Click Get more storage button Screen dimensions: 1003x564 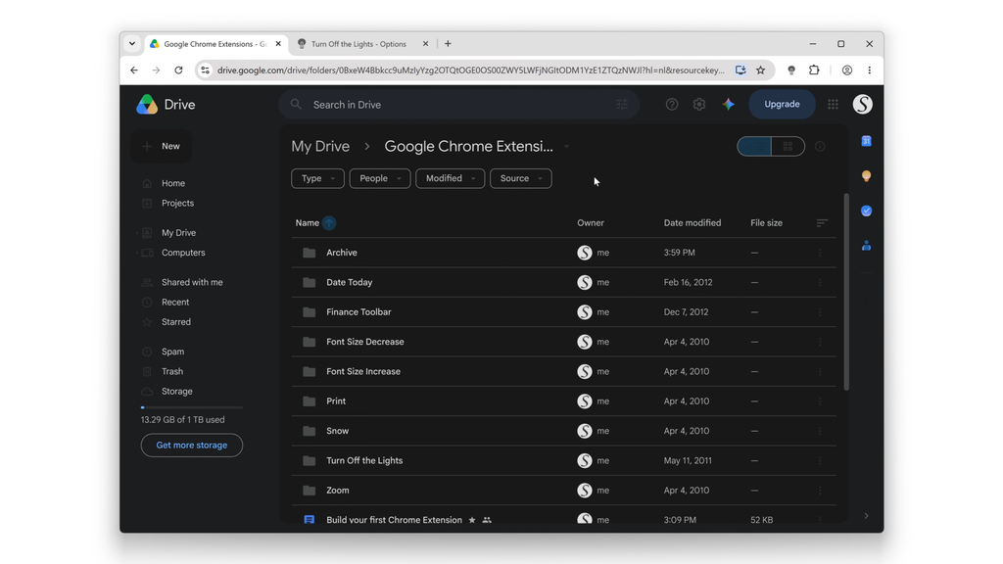click(192, 446)
